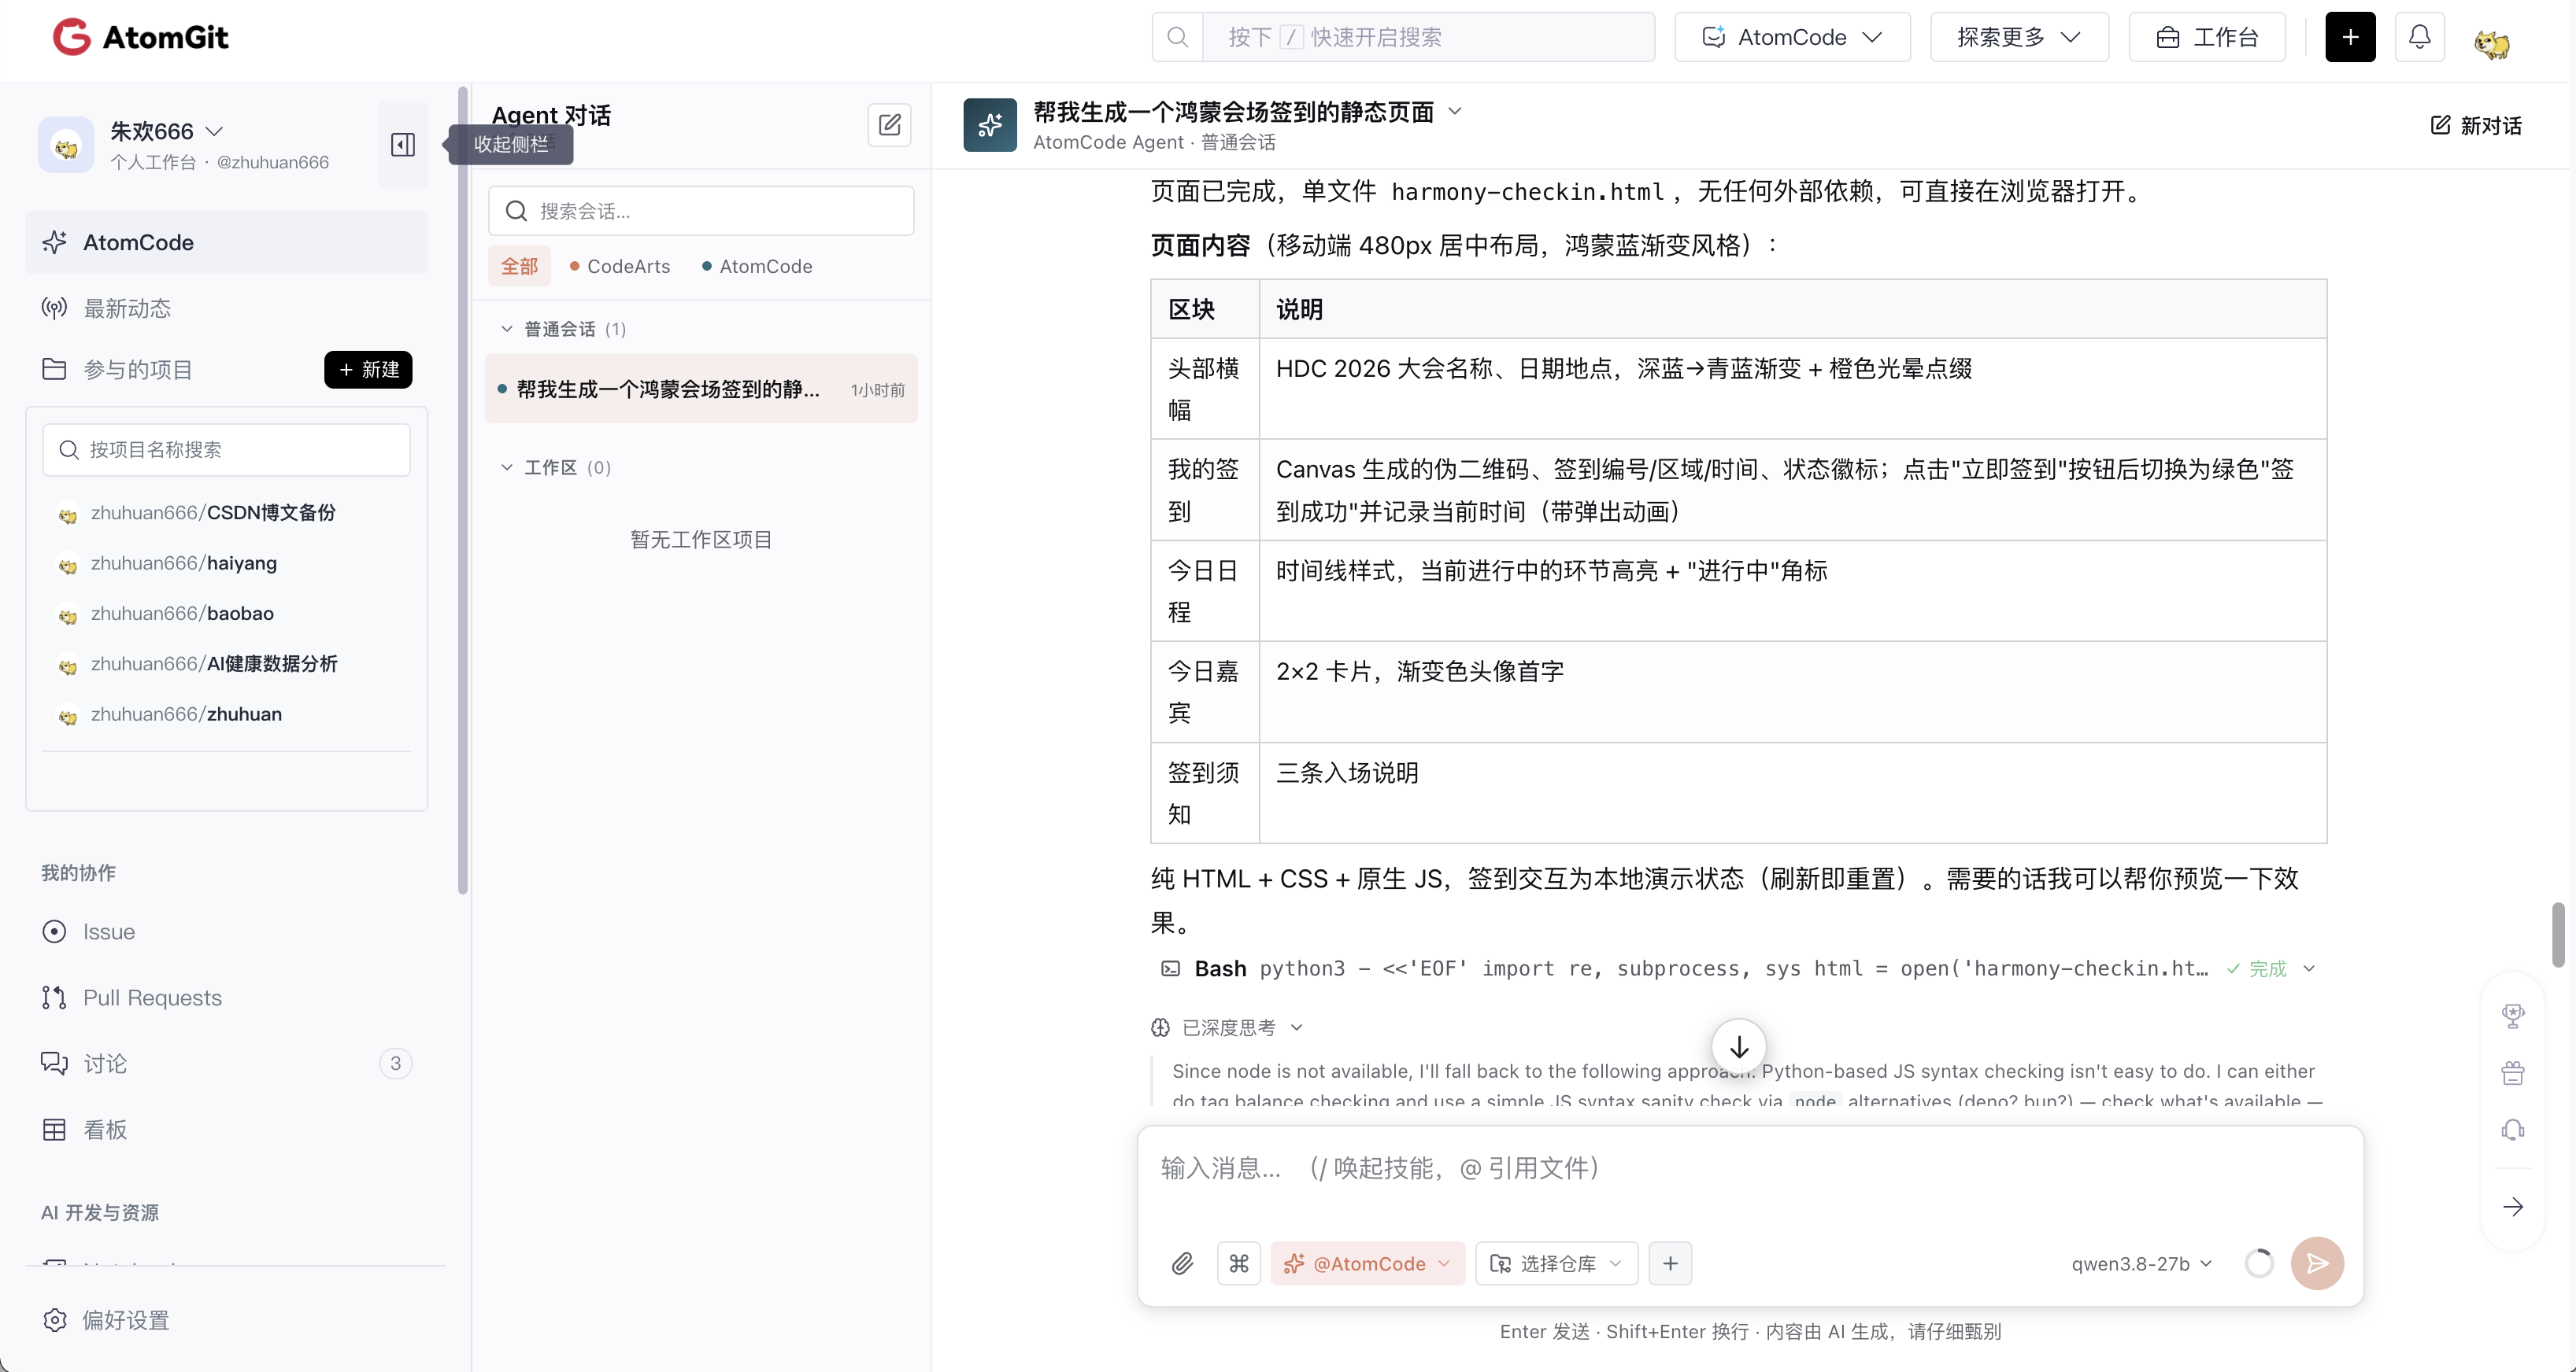The image size is (2576, 1372).
Task: Open the 探索更多 dropdown
Action: click(2019, 37)
